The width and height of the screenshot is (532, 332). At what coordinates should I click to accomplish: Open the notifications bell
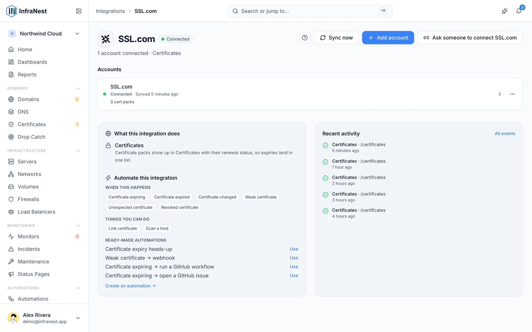coord(518,11)
